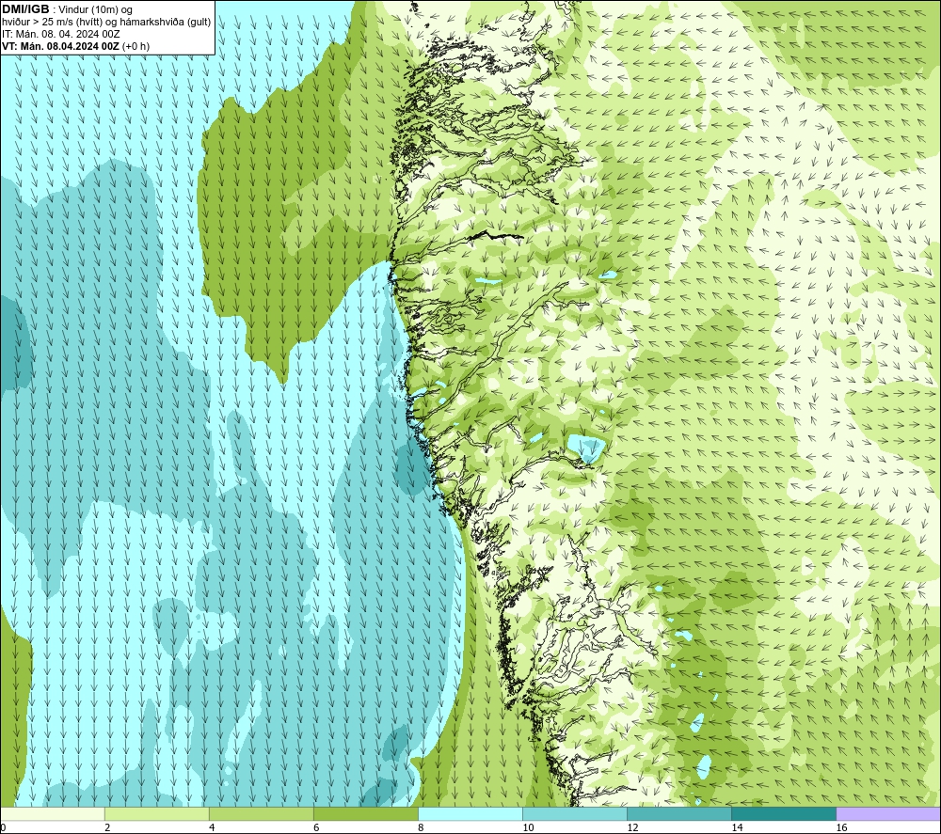Click the 'IT: Mán. 08. 04. 2024 00Z' line
This screenshot has height=834, width=941.
pyautogui.click(x=60, y=34)
